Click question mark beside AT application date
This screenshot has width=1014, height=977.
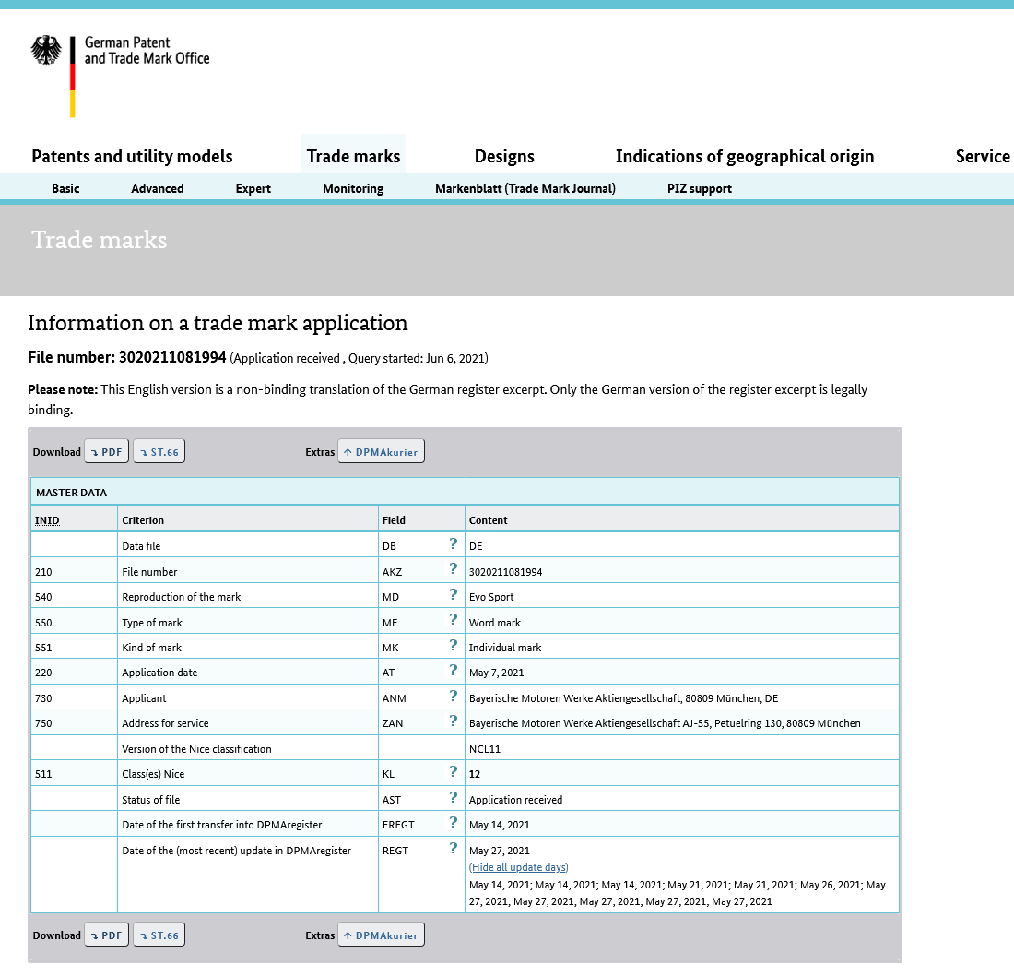pos(454,671)
